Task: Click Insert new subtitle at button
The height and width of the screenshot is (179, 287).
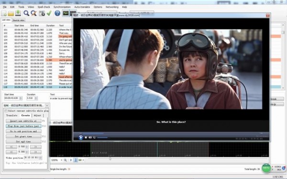Action: click(23, 121)
